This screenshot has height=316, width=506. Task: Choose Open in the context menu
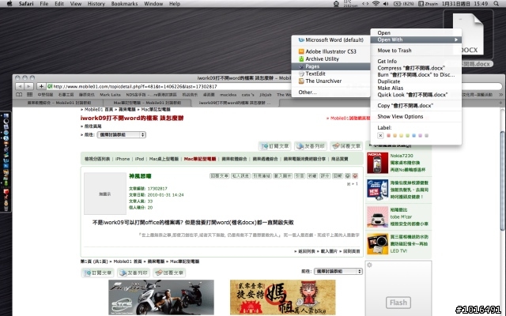point(416,33)
